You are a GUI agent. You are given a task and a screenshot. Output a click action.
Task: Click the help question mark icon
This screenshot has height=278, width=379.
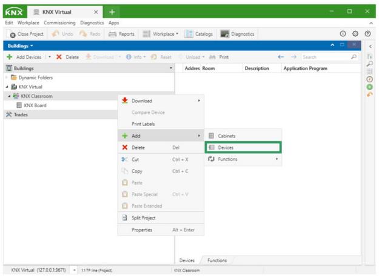tap(367, 34)
